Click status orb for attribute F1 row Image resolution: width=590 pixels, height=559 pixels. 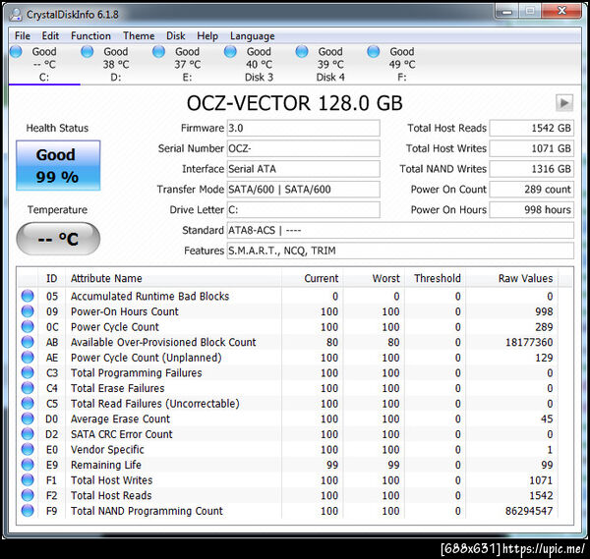point(28,480)
